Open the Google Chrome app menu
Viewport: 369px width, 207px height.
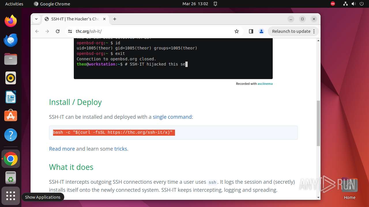click(x=52, y=4)
